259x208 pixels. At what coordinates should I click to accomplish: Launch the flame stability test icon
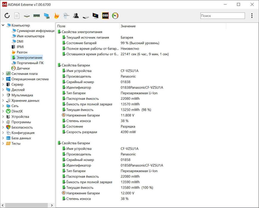[x=56, y=16]
